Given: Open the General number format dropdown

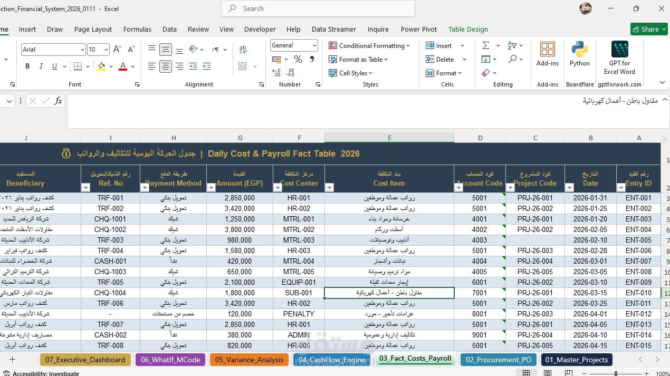Looking at the screenshot, I should (x=294, y=45).
